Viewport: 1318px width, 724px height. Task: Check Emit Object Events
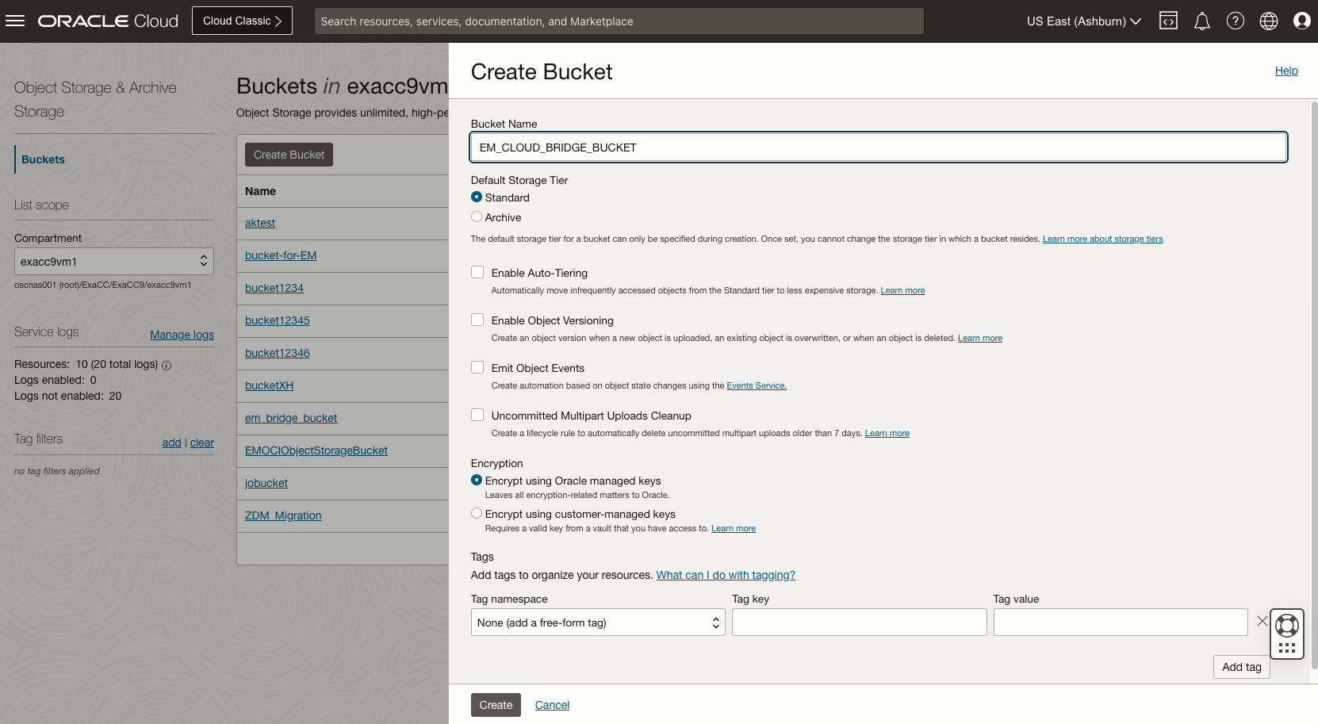click(x=477, y=368)
